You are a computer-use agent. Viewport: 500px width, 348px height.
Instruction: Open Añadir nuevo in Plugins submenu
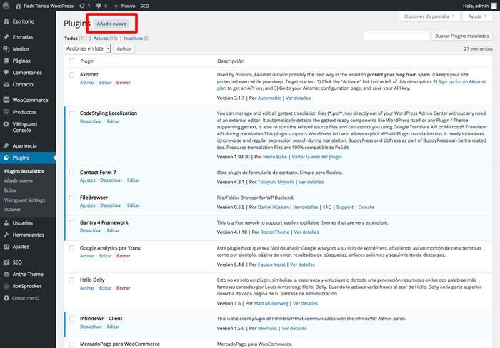[19, 180]
